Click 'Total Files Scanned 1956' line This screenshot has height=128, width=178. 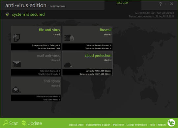pos(49,48)
